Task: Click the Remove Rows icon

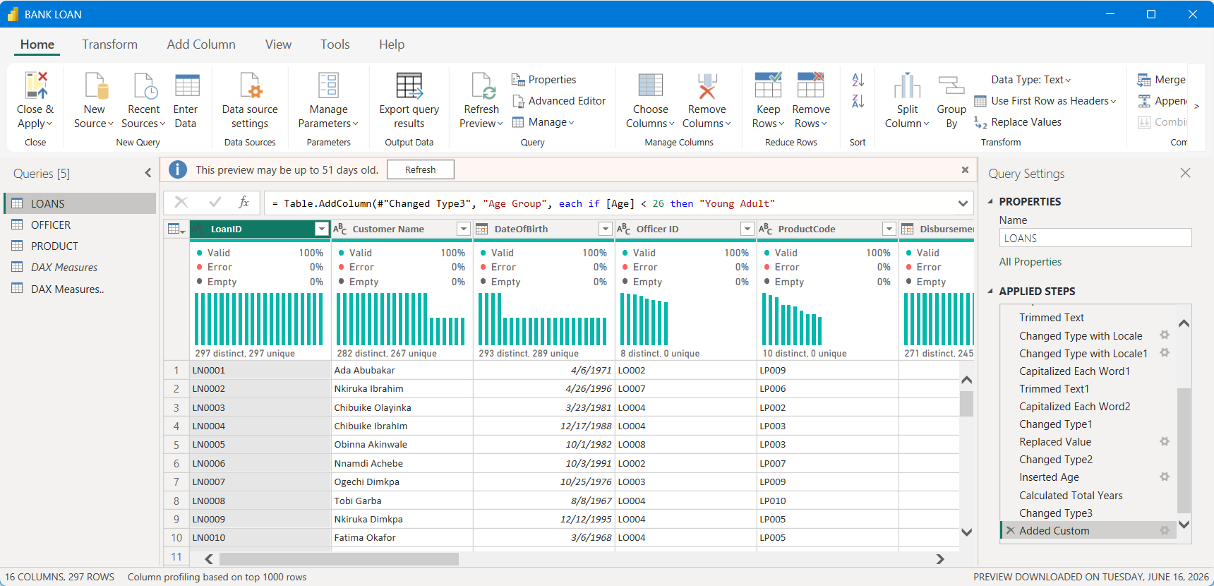Action: pyautogui.click(x=810, y=85)
